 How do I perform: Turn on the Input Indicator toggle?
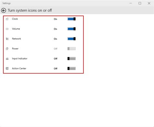click(71, 59)
